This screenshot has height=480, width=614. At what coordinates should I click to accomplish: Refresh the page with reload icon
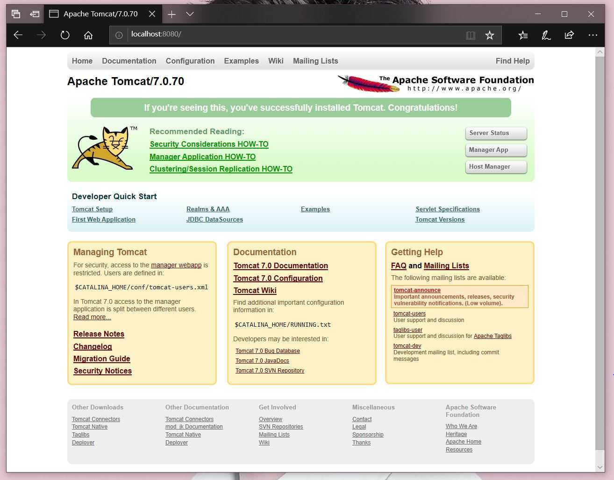point(65,35)
